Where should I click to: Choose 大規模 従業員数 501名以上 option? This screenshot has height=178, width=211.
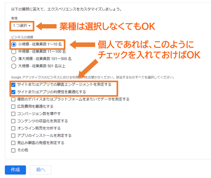(x=14, y=66)
